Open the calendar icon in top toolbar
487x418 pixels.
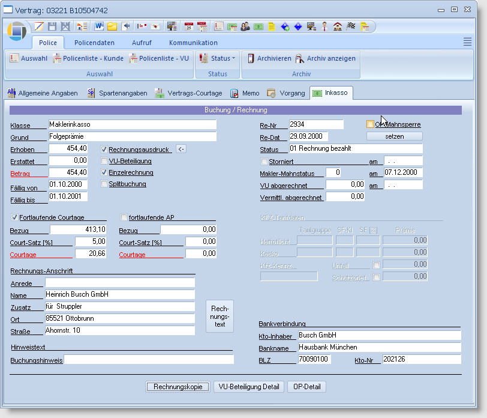[189, 26]
